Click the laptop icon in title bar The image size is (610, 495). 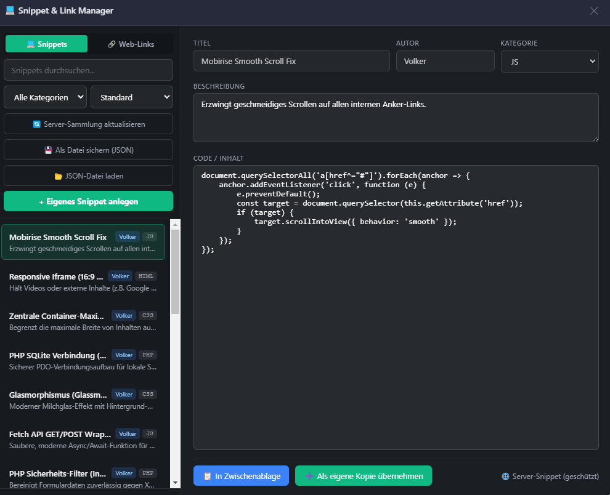pos(10,10)
